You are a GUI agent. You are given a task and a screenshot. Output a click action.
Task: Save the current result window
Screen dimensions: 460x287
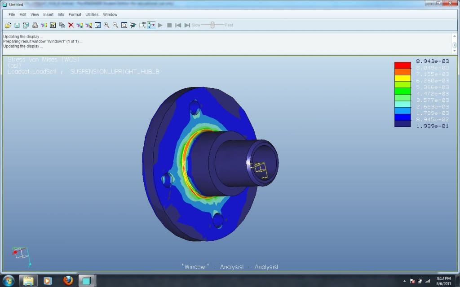tap(17, 25)
